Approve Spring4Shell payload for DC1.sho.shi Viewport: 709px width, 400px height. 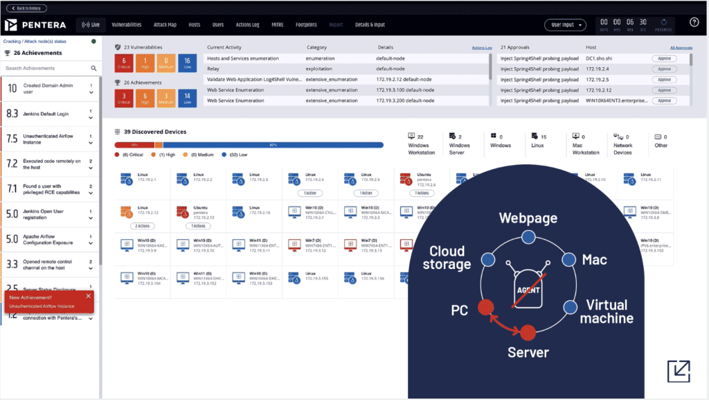pos(664,58)
